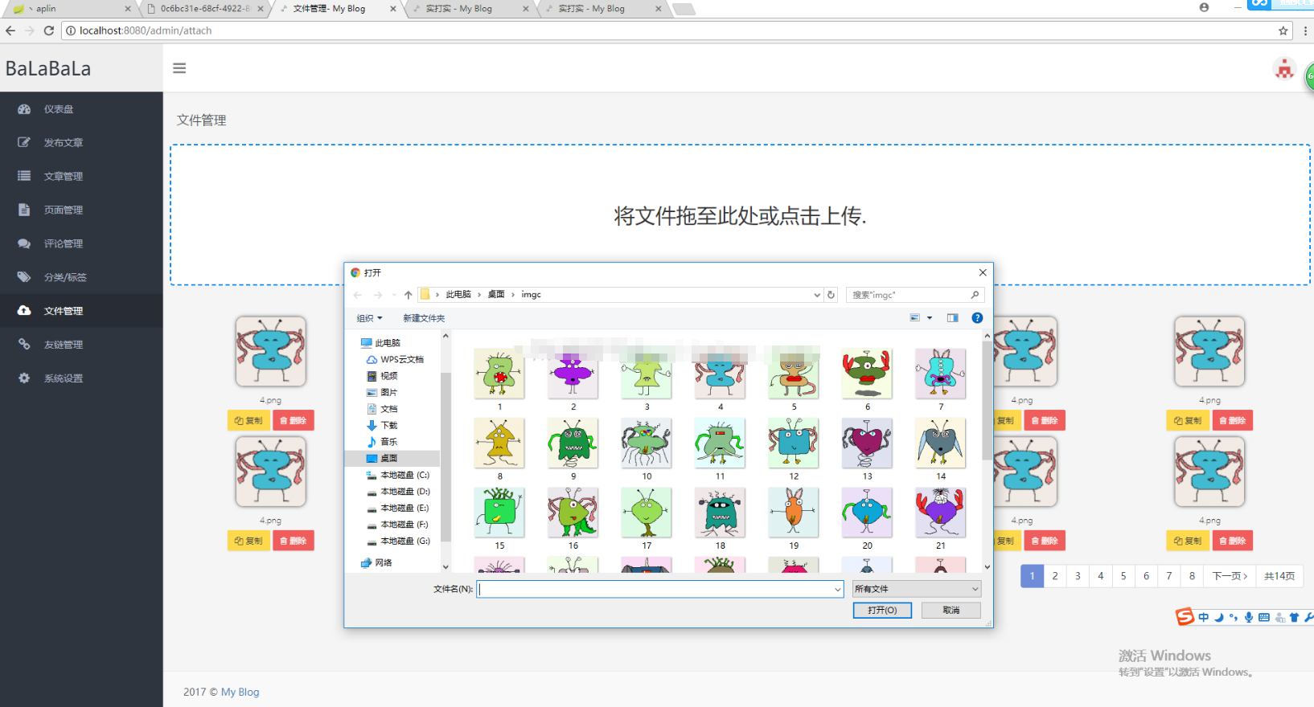This screenshot has height=707, width=1314.
Task: Click Chrome profile account icon
Action: pyautogui.click(x=1204, y=7)
